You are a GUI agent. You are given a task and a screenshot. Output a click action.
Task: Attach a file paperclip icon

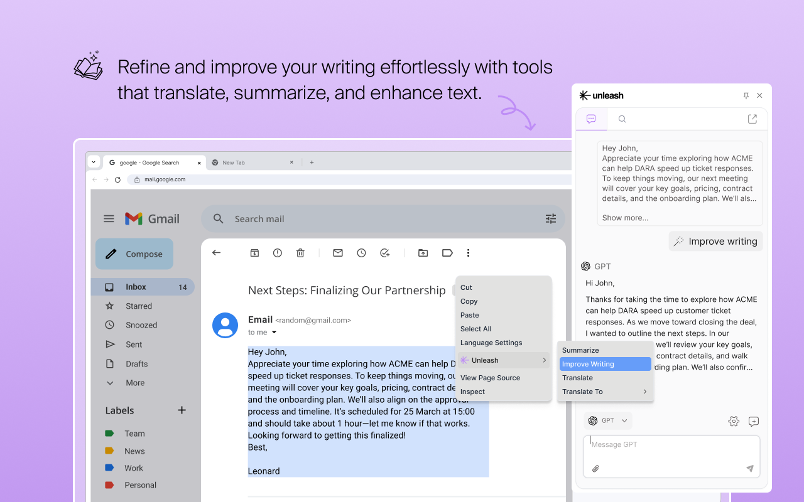595,469
